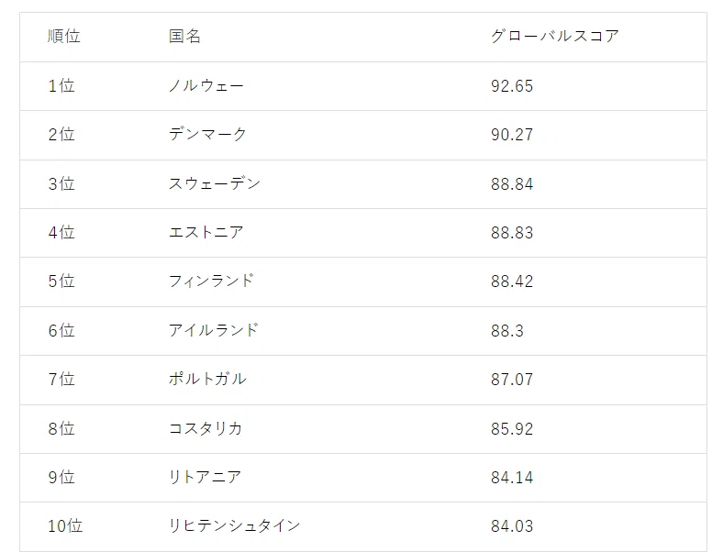Click the score value 84.03

[512, 526]
